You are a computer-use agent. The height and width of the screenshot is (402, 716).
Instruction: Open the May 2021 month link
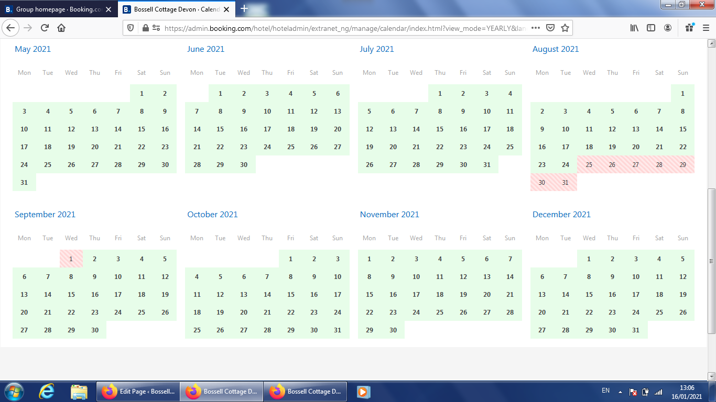point(32,49)
